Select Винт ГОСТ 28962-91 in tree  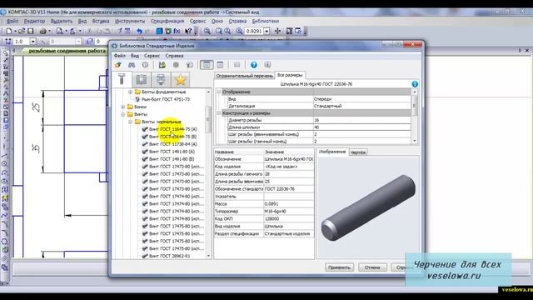tap(170, 256)
